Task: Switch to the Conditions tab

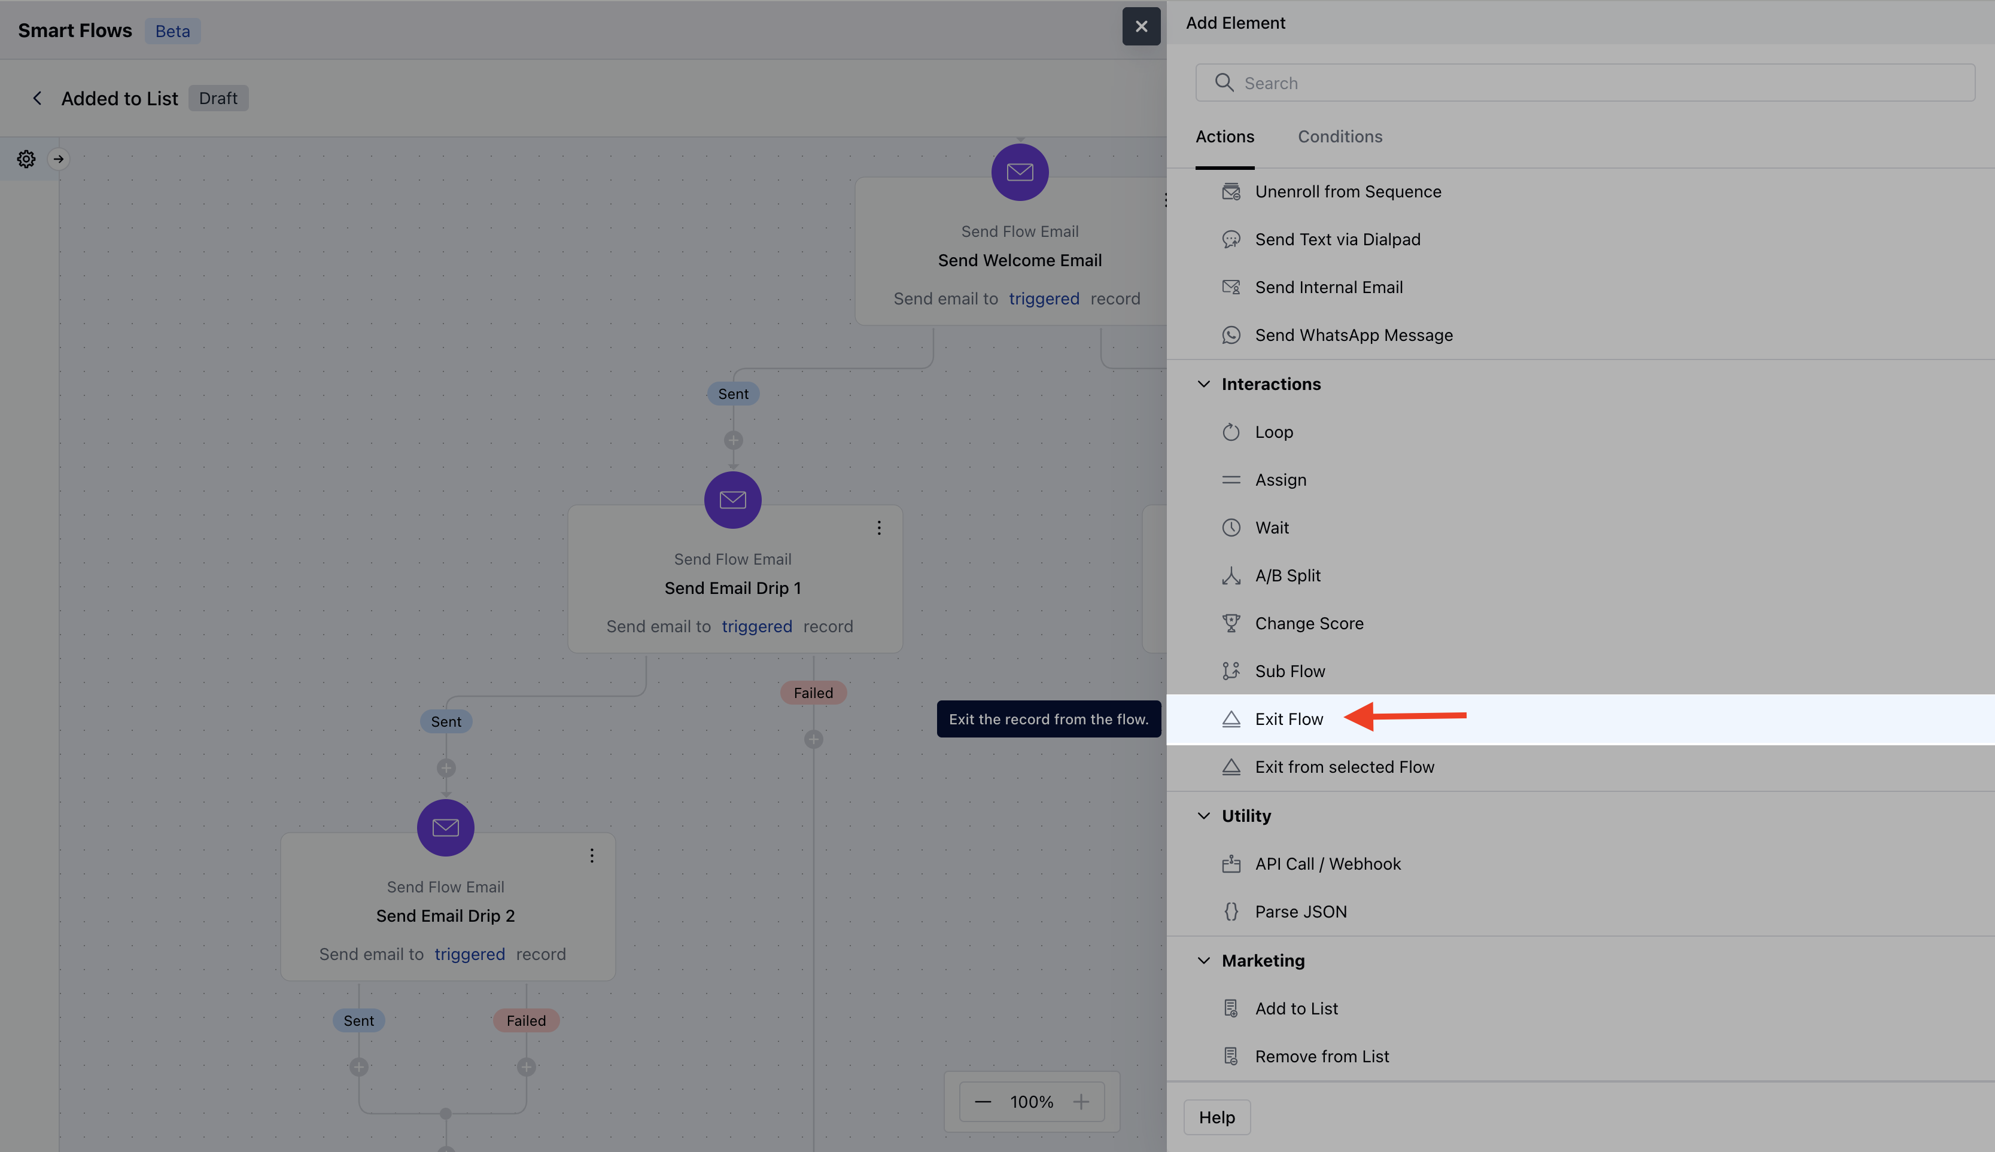Action: pos(1340,137)
